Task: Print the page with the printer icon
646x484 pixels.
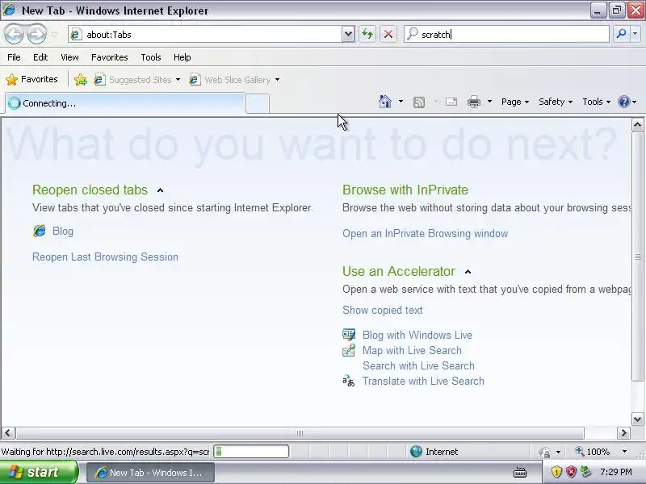Action: [x=474, y=102]
